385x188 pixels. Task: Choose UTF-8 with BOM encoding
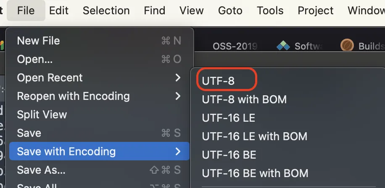click(x=244, y=99)
